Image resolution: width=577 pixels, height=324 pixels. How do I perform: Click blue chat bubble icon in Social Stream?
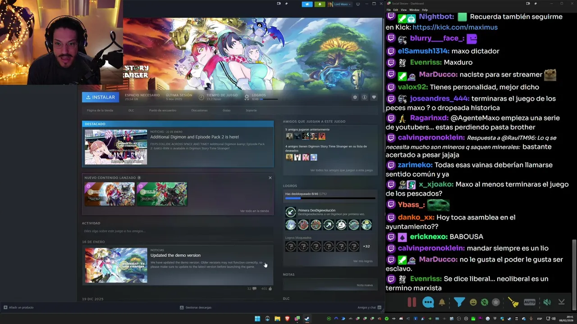428,302
